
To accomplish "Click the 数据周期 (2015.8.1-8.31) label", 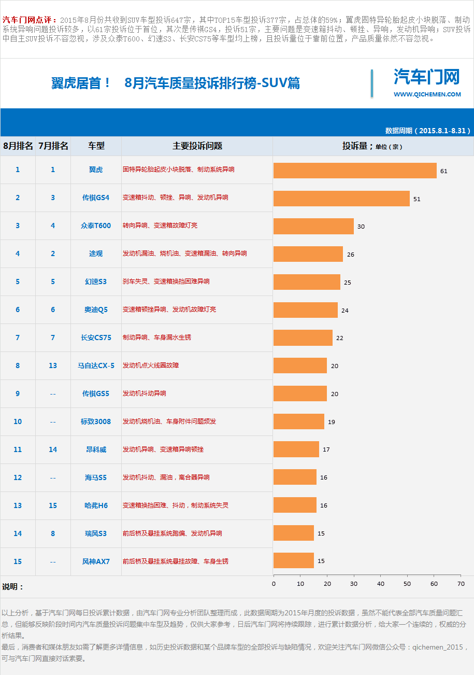I will tap(428, 131).
